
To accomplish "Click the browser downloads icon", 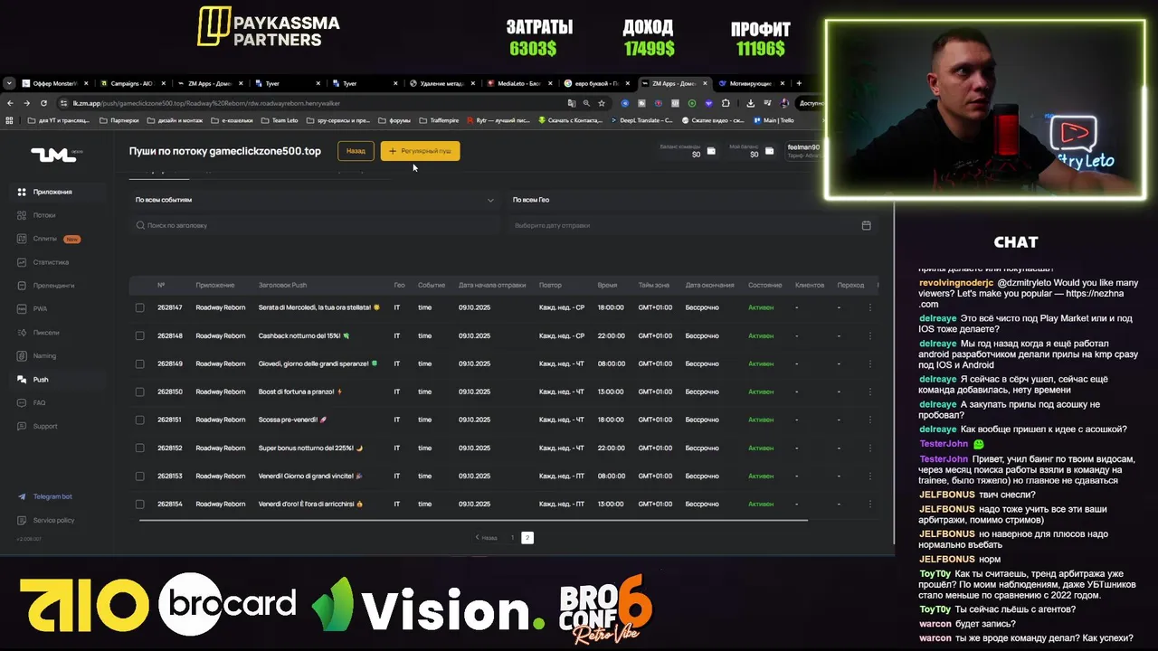I will (x=751, y=103).
